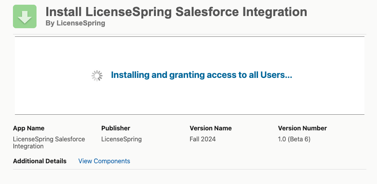This screenshot has width=377, height=184.
Task: Click the loading spinner icon
Action: pyautogui.click(x=97, y=76)
